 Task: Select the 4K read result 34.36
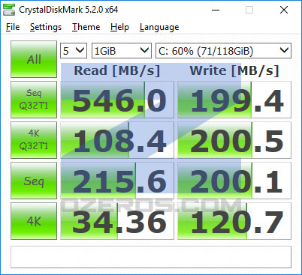point(117,221)
